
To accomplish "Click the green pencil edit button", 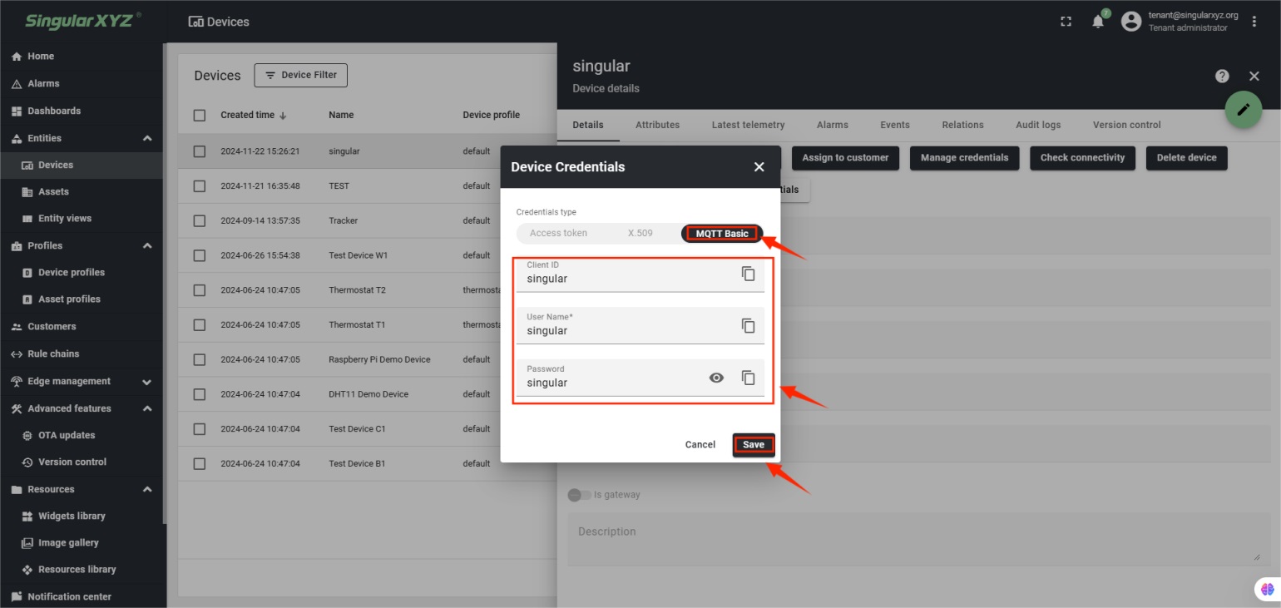I will click(x=1243, y=110).
